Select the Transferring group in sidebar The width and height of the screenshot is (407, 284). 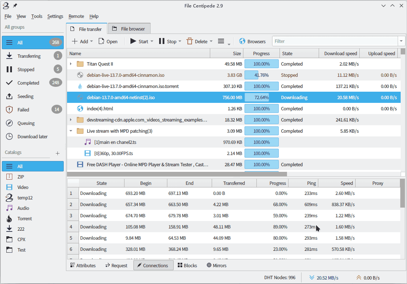[x=33, y=56]
